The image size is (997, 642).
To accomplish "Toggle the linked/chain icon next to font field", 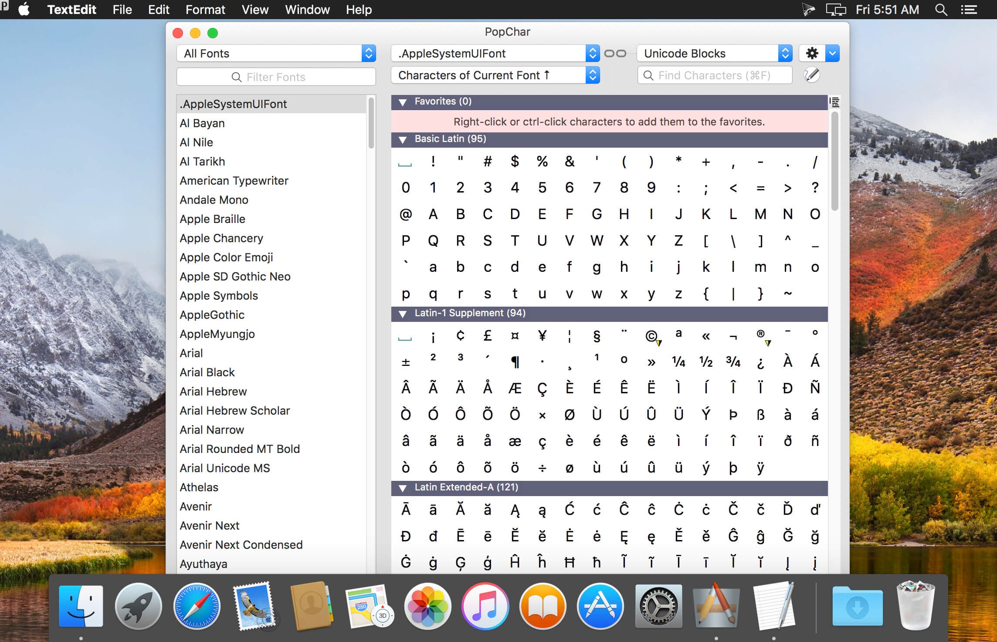I will pyautogui.click(x=615, y=52).
